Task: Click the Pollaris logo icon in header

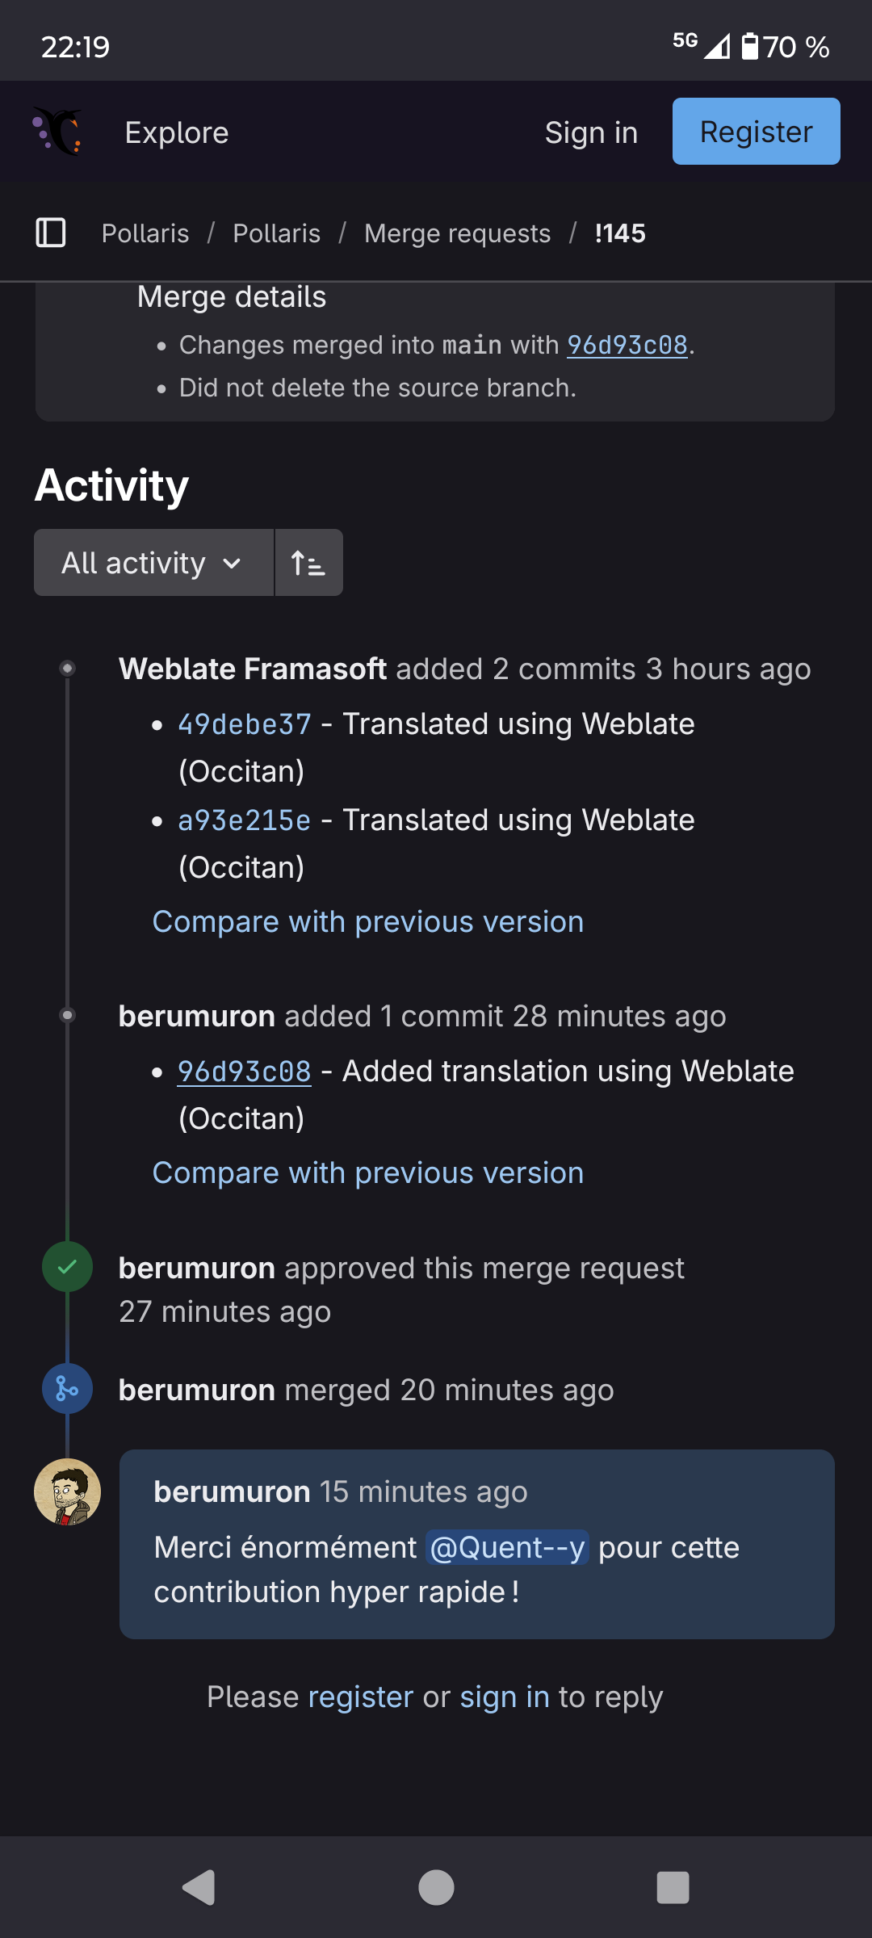Action: 57,132
